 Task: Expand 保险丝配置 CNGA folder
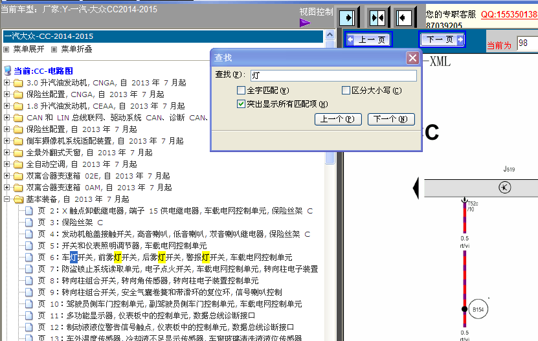(x=6, y=94)
